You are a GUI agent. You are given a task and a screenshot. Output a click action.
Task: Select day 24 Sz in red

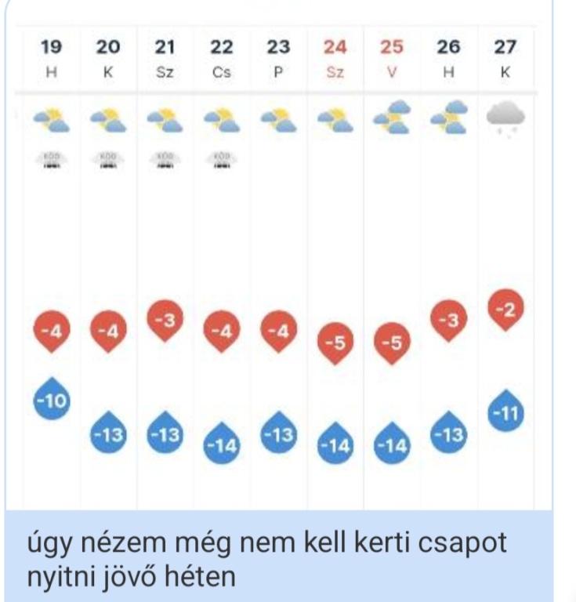335,57
